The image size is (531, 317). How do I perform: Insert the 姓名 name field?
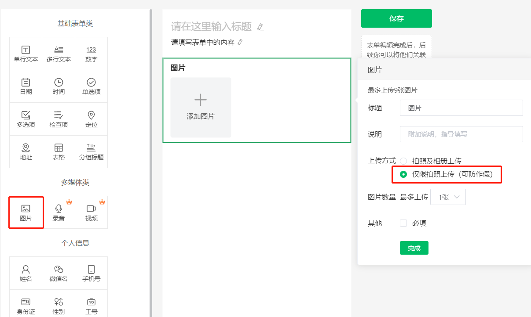click(x=26, y=273)
